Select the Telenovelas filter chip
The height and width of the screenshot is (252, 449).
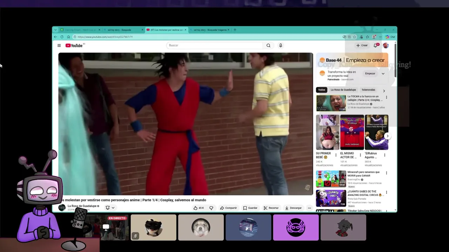point(368,90)
